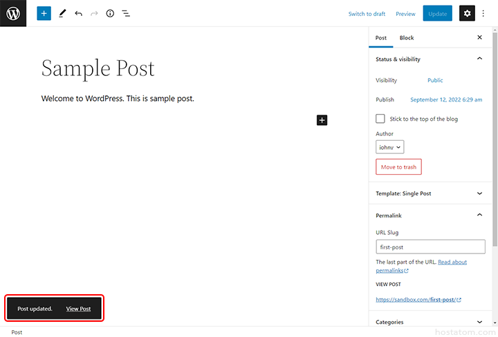Viewport: 498px width, 337px height.
Task: Enable Stick to the top of the blog
Action: [380, 119]
